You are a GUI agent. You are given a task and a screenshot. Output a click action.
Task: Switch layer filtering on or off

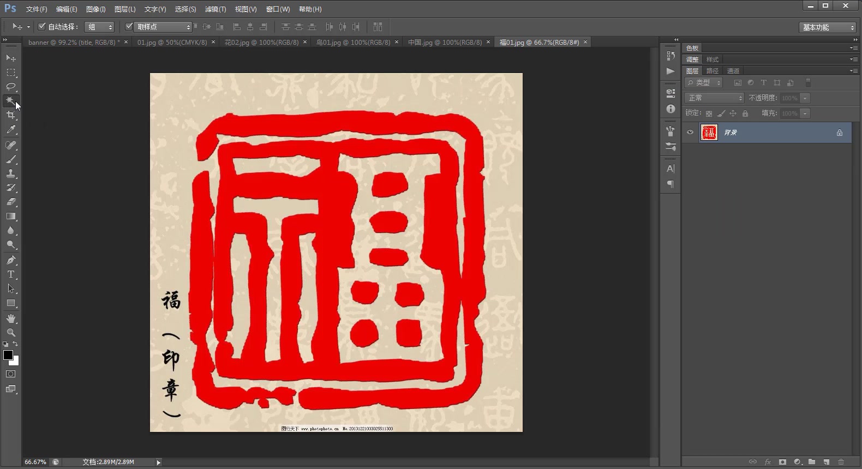[x=809, y=83]
